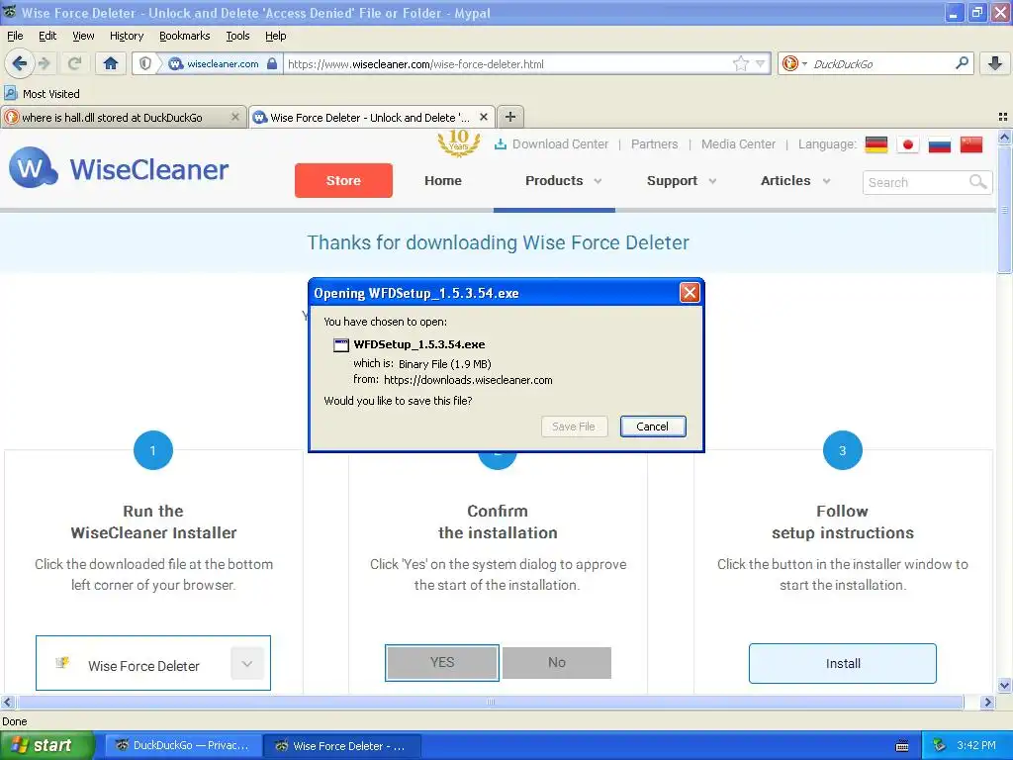Click the Most Visited bookmark folder label

point(51,94)
